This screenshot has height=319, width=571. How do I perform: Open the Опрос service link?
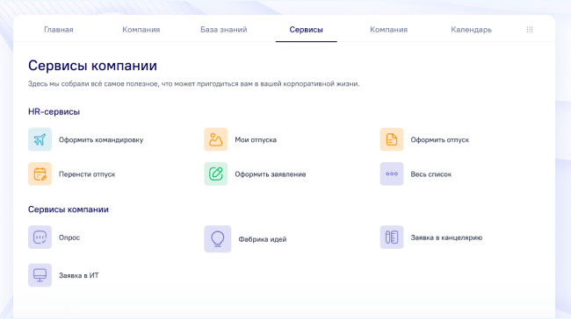click(x=69, y=237)
